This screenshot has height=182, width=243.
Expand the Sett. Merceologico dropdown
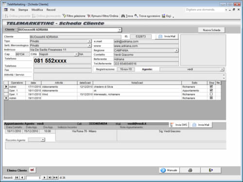(89, 46)
